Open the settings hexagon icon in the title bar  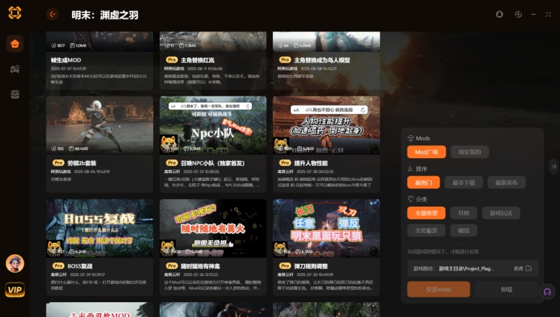[518, 14]
